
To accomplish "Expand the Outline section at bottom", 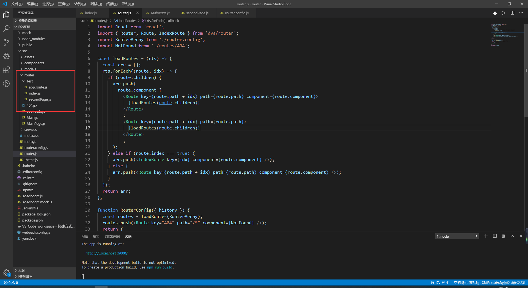I will point(45,270).
